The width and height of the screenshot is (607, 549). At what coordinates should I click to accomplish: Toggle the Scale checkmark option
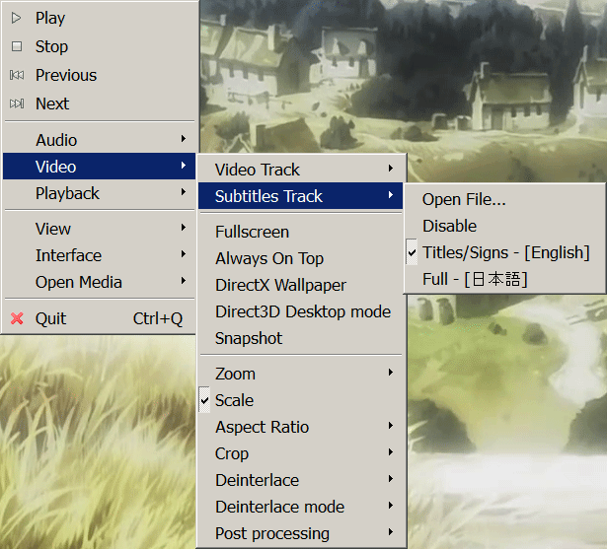click(x=234, y=400)
